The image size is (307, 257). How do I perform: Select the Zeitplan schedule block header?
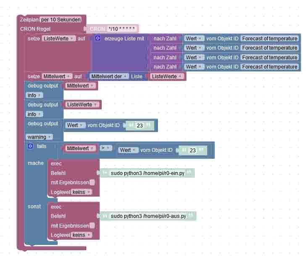tap(29, 20)
